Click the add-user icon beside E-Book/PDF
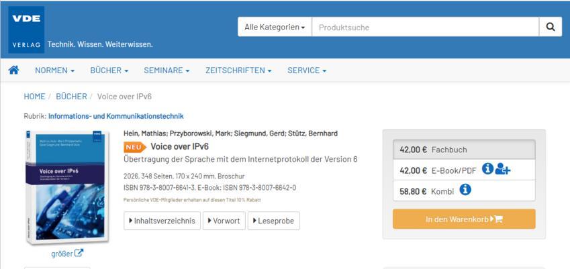The image size is (570, 269). pos(503,170)
